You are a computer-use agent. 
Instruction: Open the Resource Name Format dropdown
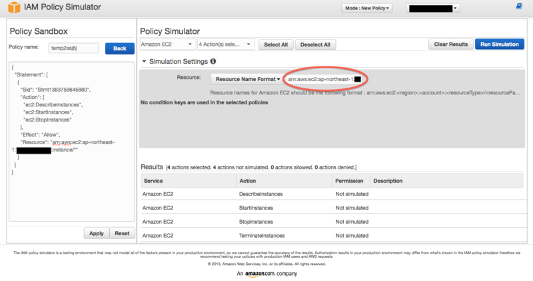tap(247, 79)
